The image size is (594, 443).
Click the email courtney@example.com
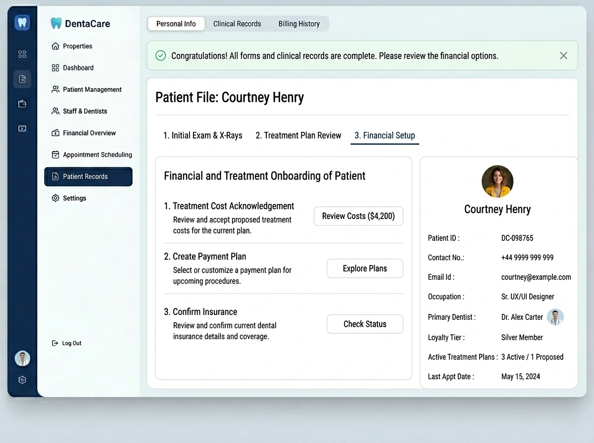coord(536,277)
